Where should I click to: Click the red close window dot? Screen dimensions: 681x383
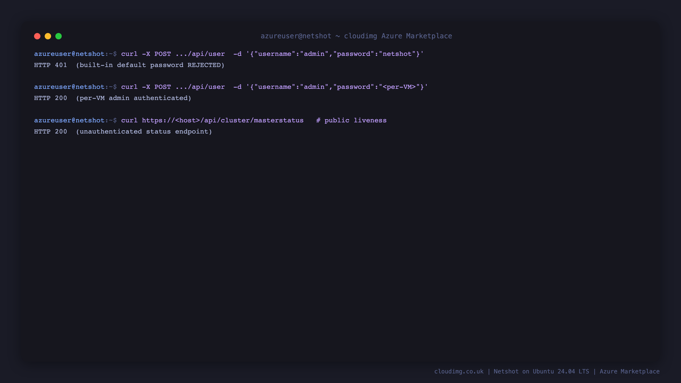coord(37,36)
